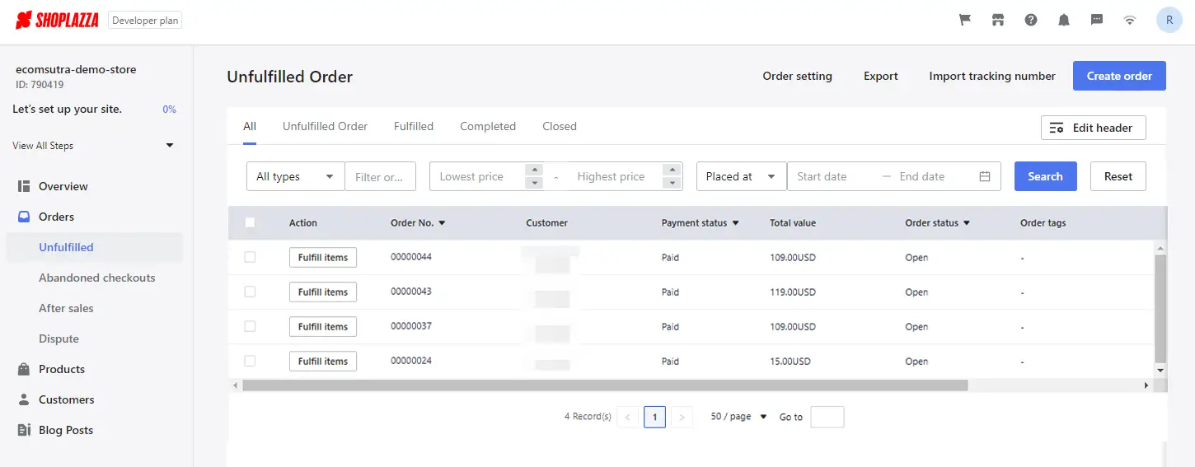
Task: Go to next page arrow
Action: pos(682,418)
